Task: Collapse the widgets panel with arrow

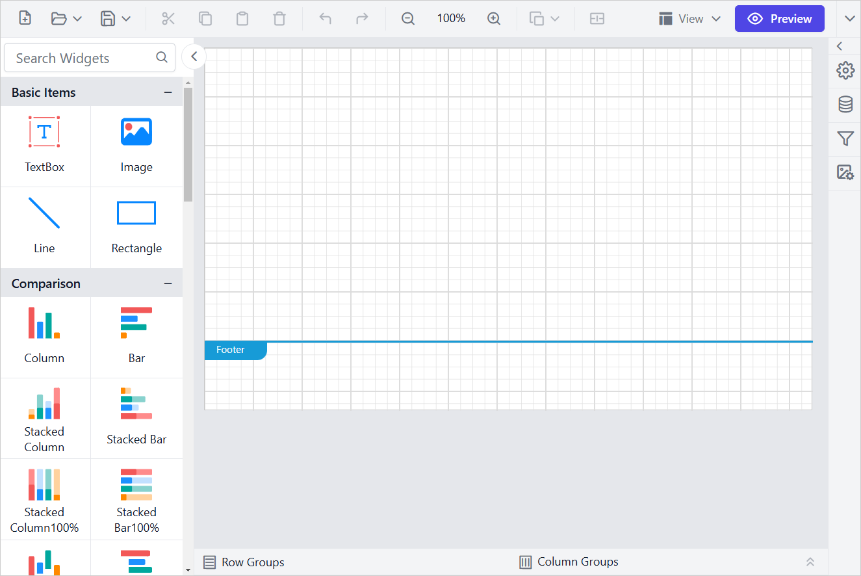Action: [x=194, y=57]
